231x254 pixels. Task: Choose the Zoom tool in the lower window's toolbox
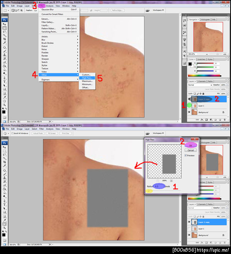pos(4,228)
